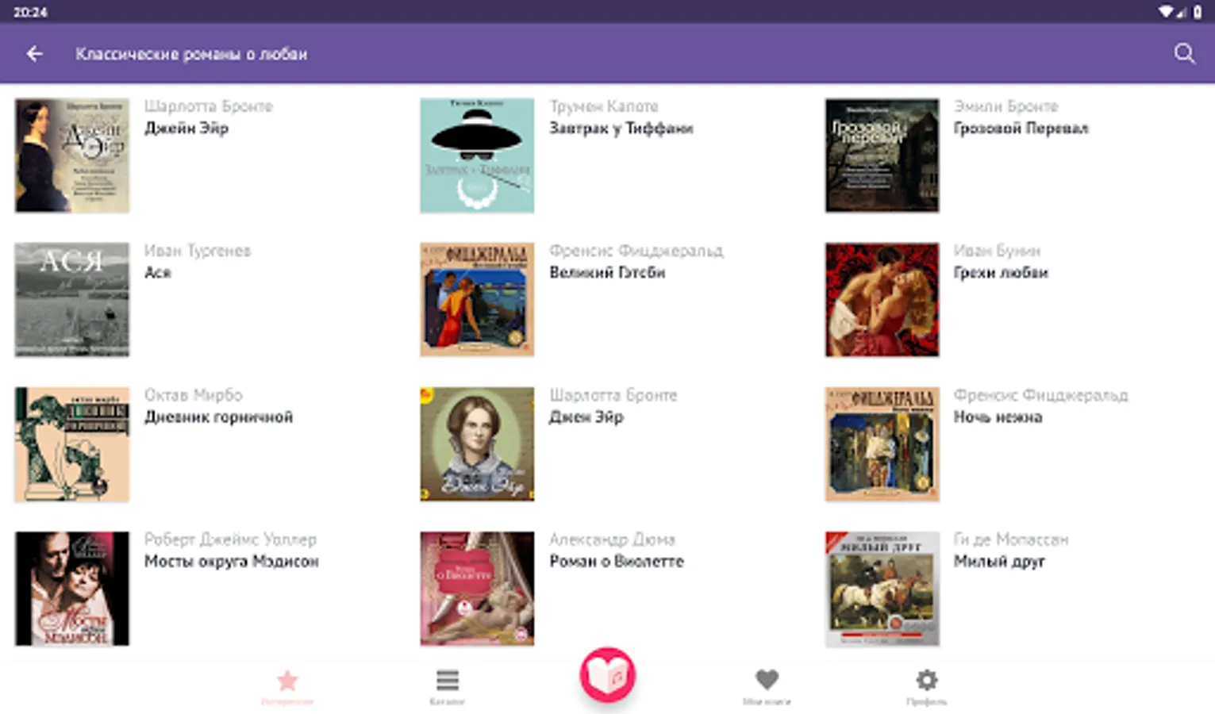Open Мои книги heart icon
This screenshot has height=714, width=1215.
coord(767,679)
